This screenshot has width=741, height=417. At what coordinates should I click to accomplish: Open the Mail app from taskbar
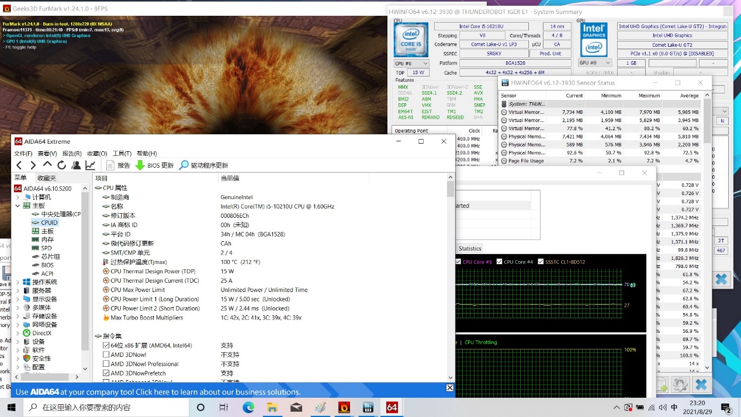click(296, 407)
